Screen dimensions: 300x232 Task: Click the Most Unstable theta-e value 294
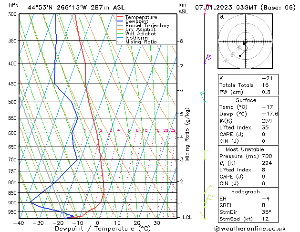(x=267, y=163)
